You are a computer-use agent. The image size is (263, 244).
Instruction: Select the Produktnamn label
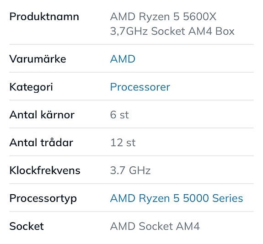pyautogui.click(x=44, y=16)
